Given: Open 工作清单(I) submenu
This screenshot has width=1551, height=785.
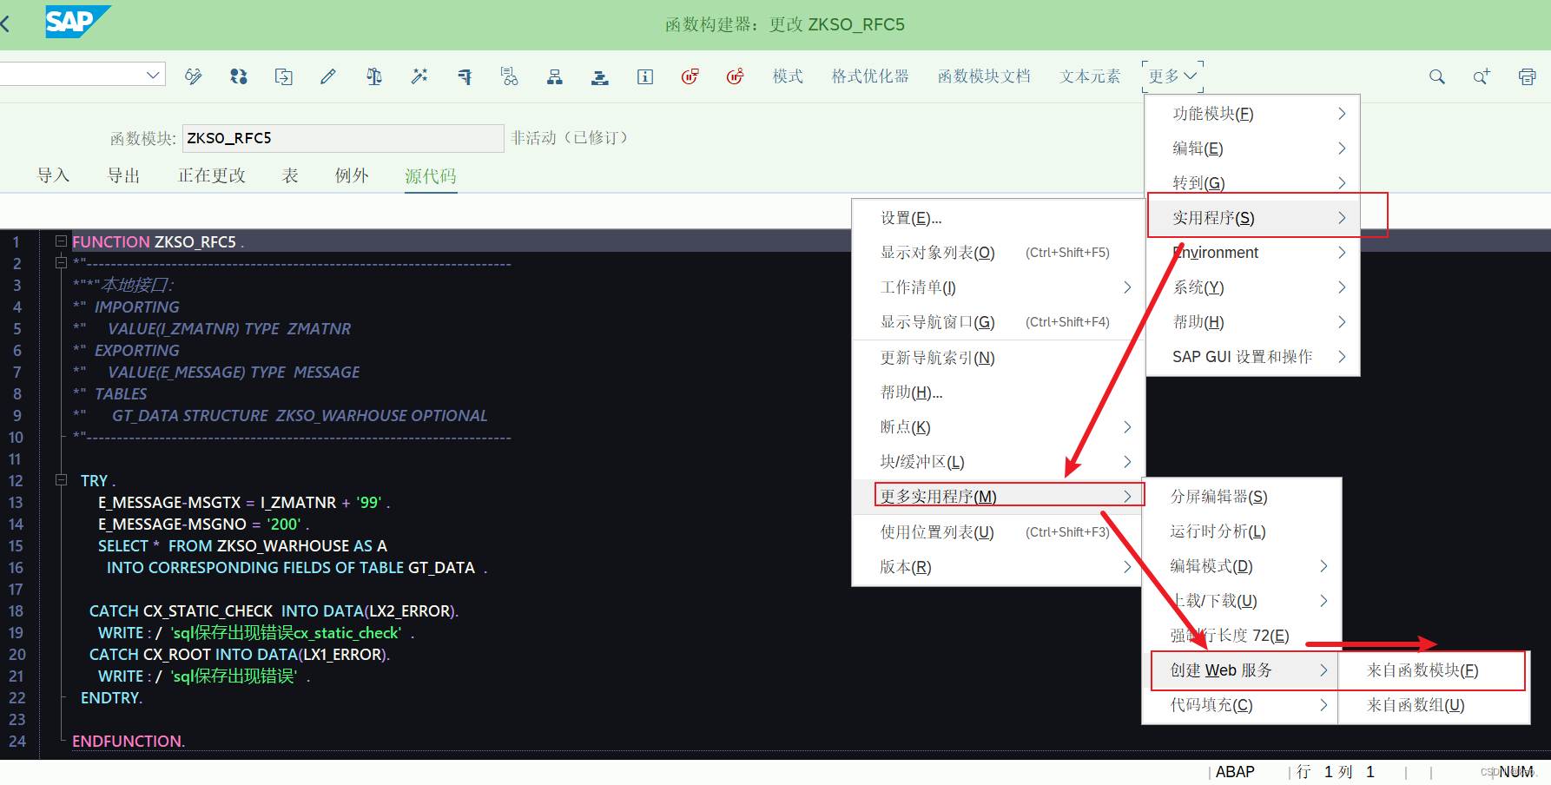Looking at the screenshot, I should point(998,287).
